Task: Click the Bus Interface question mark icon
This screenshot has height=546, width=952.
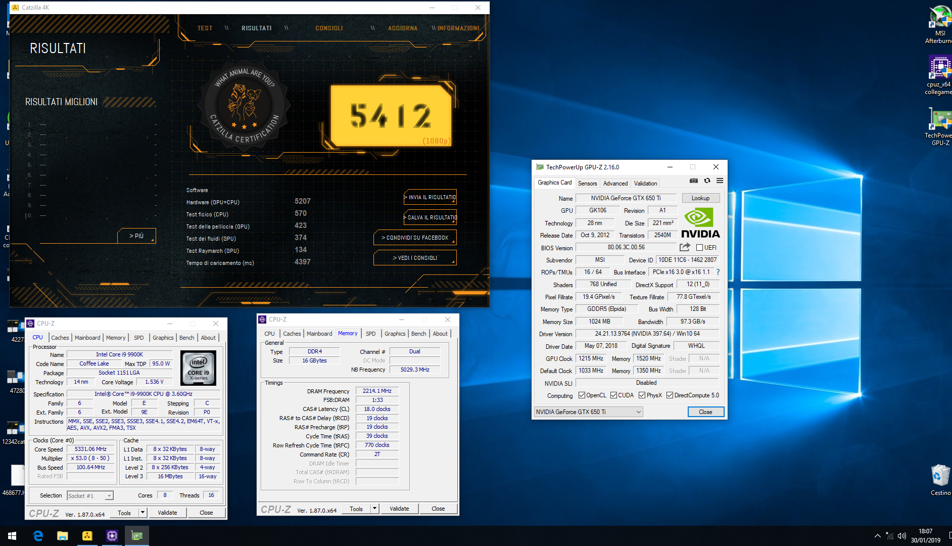Action: click(718, 272)
